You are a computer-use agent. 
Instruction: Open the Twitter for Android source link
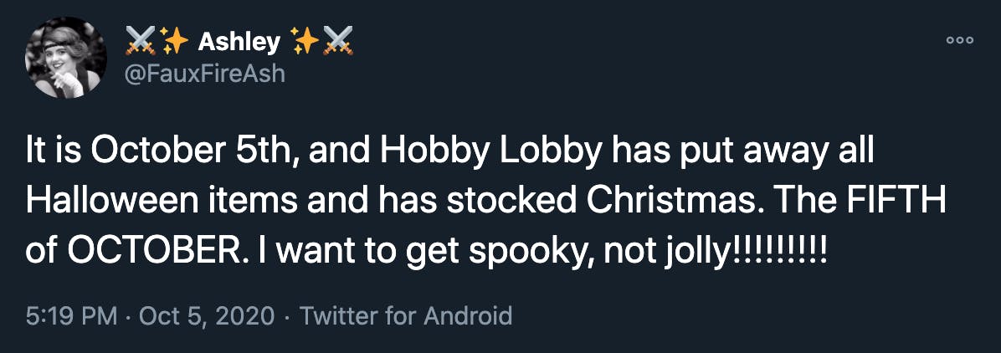coord(406,316)
